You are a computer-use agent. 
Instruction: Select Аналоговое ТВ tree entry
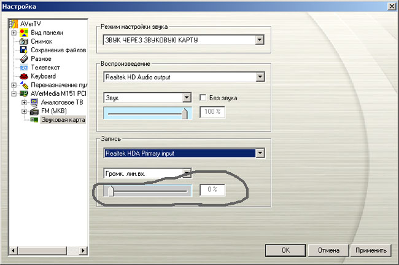(62, 102)
